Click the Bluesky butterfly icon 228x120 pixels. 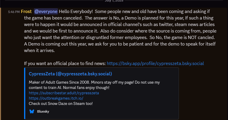pyautogui.click(x=32, y=111)
